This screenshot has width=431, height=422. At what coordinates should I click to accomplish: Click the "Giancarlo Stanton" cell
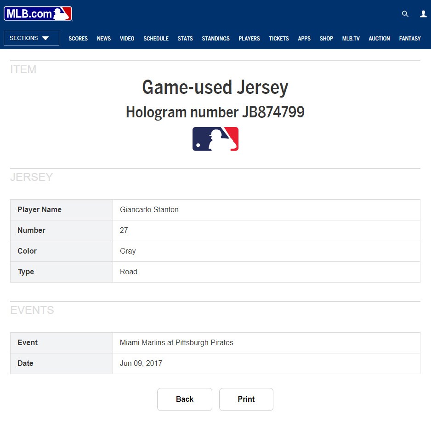pyautogui.click(x=267, y=210)
